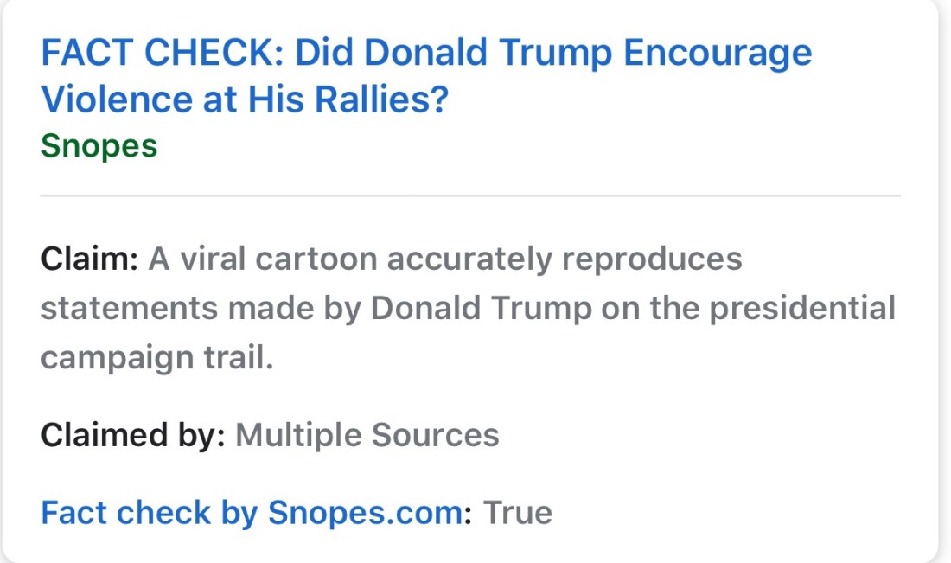The height and width of the screenshot is (563, 951).
Task: Click the green Snopes source label
Action: click(99, 146)
